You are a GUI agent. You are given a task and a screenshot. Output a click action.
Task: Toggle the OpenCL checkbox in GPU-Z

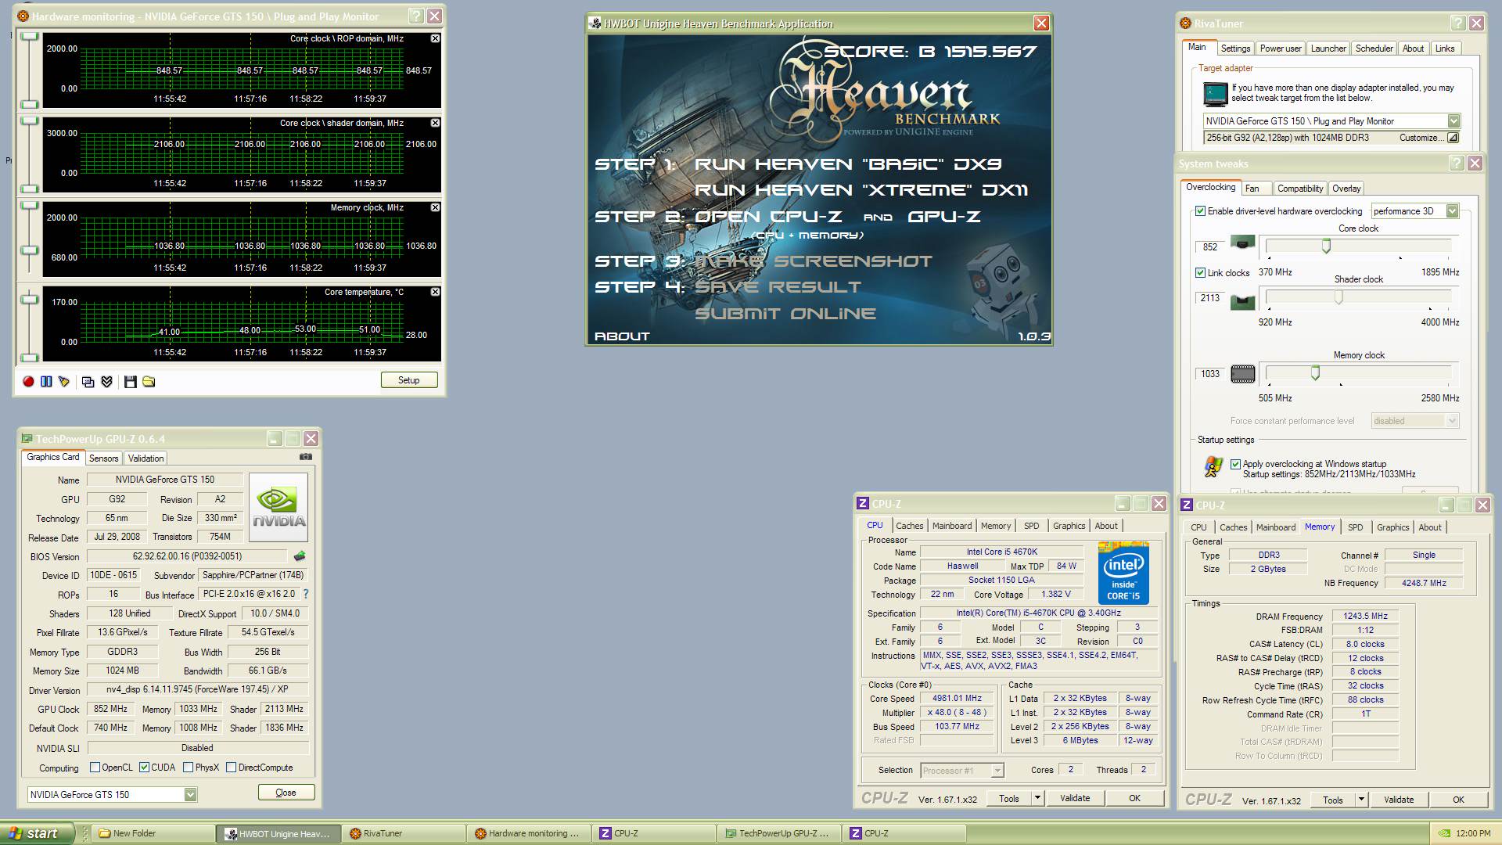coord(95,768)
